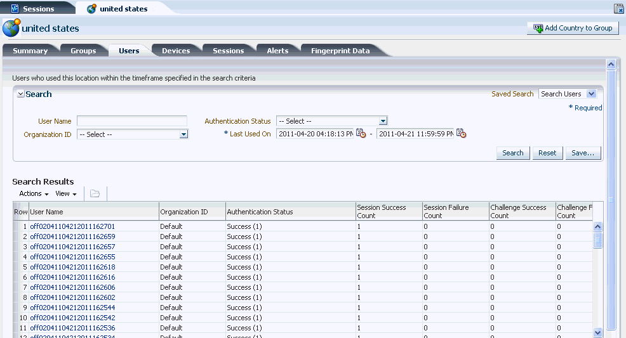Click 'Success (1)' status in row 5

pos(244,267)
